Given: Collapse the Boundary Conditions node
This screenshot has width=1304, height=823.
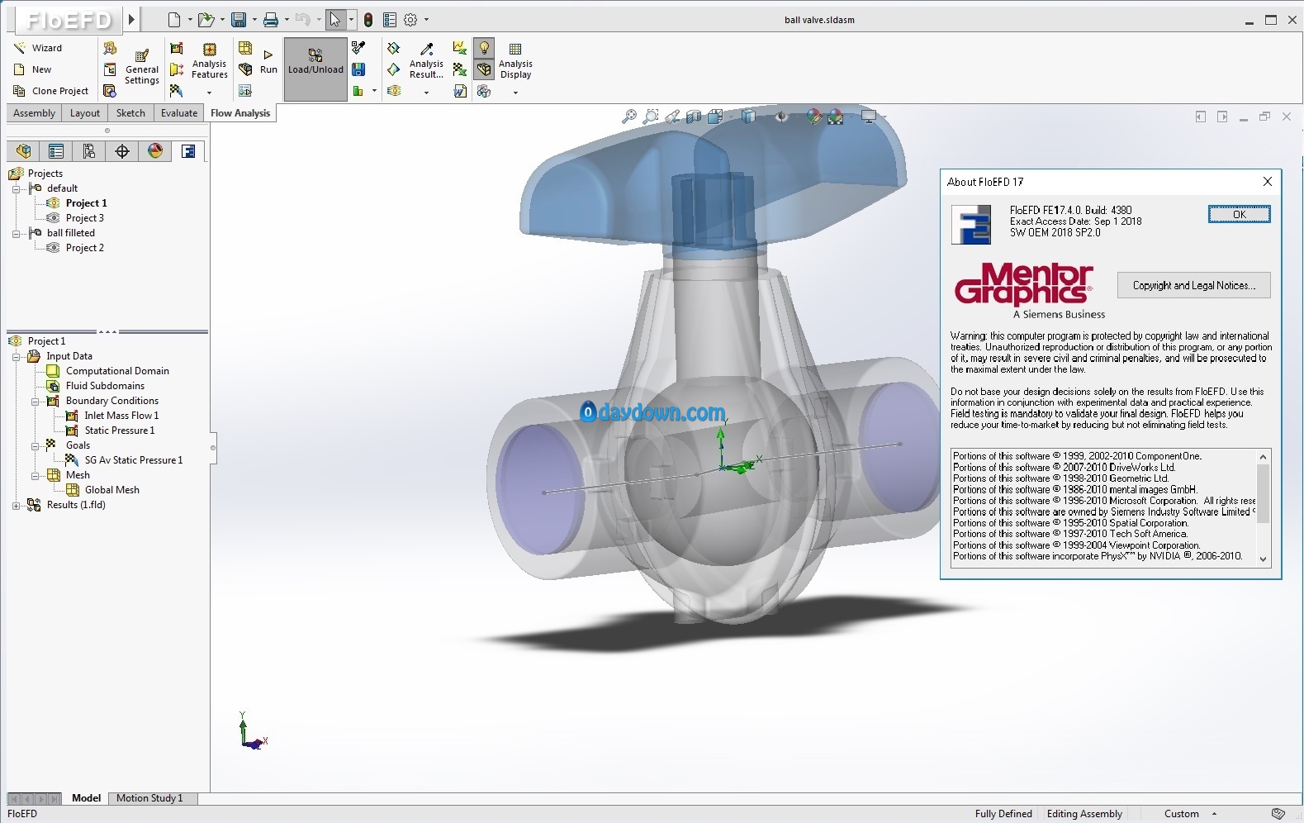Looking at the screenshot, I should point(35,402).
